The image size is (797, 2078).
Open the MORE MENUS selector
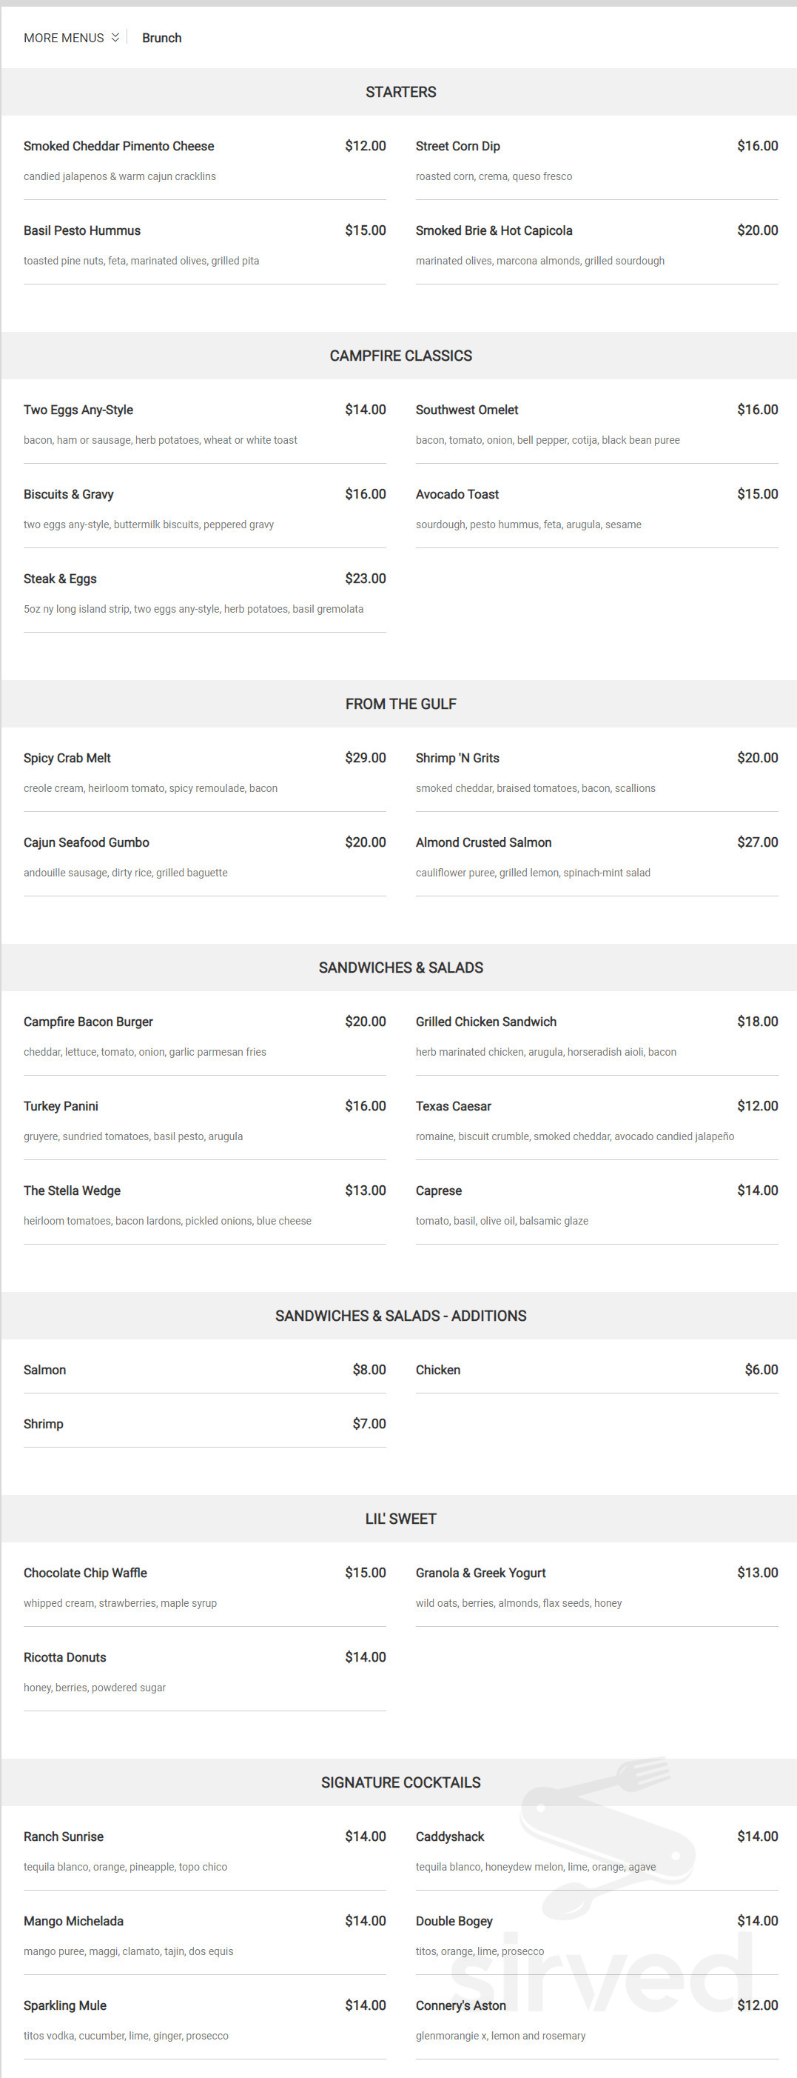coord(72,38)
